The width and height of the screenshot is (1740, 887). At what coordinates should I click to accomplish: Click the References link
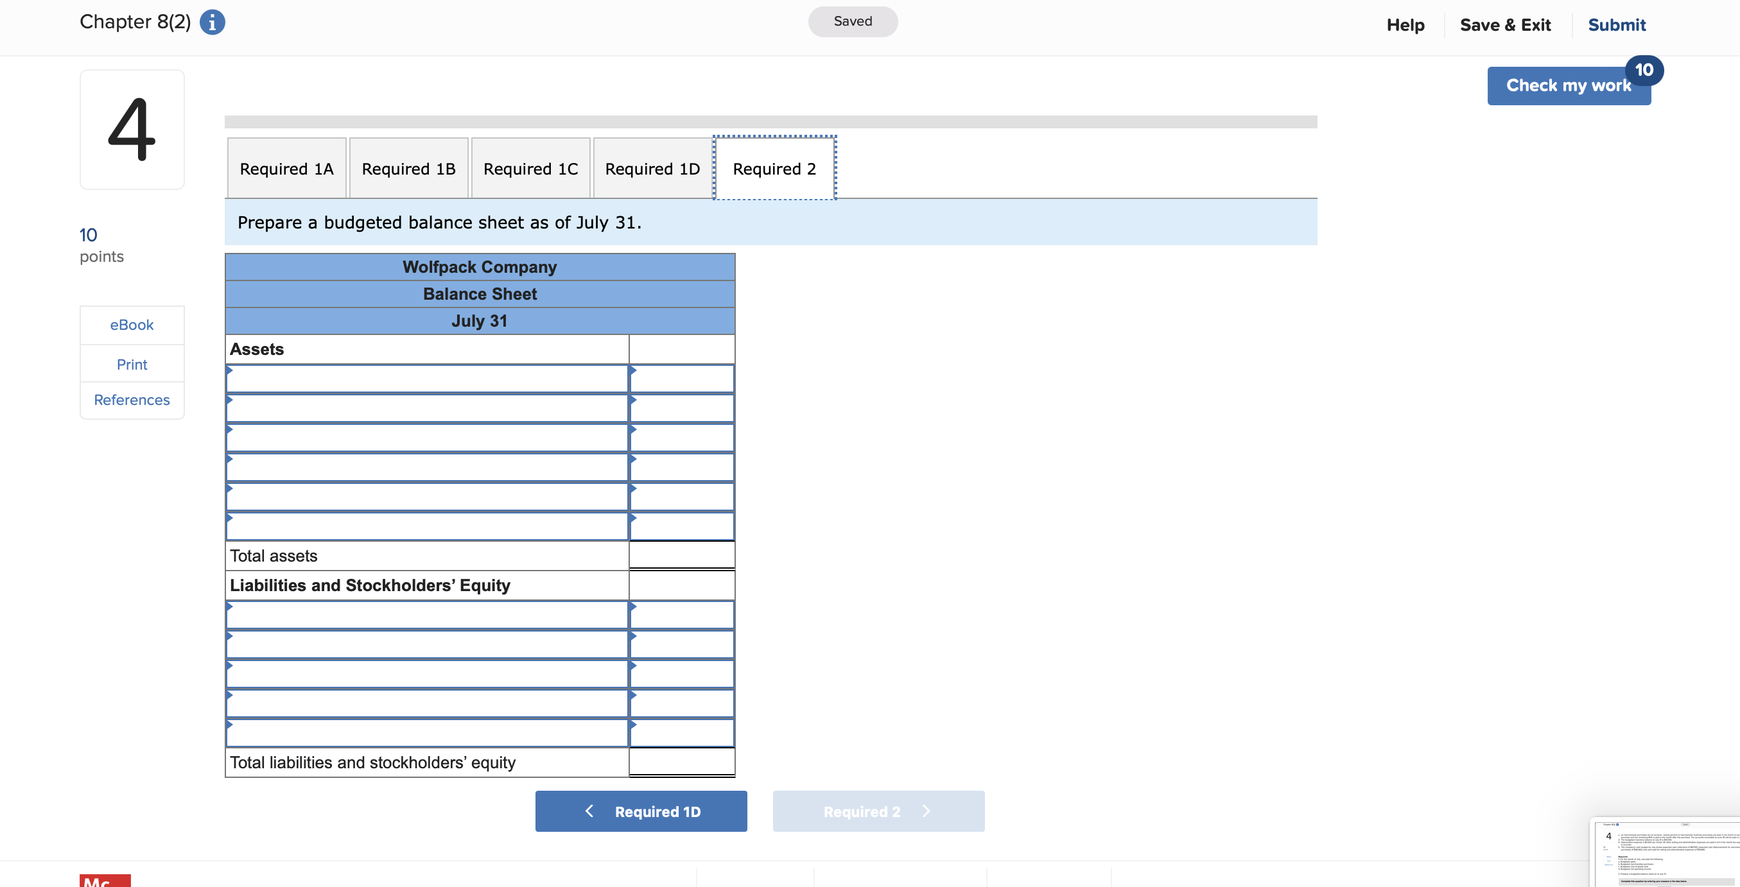pyautogui.click(x=132, y=399)
